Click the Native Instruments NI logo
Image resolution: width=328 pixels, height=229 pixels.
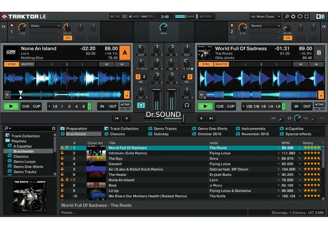click(x=320, y=17)
